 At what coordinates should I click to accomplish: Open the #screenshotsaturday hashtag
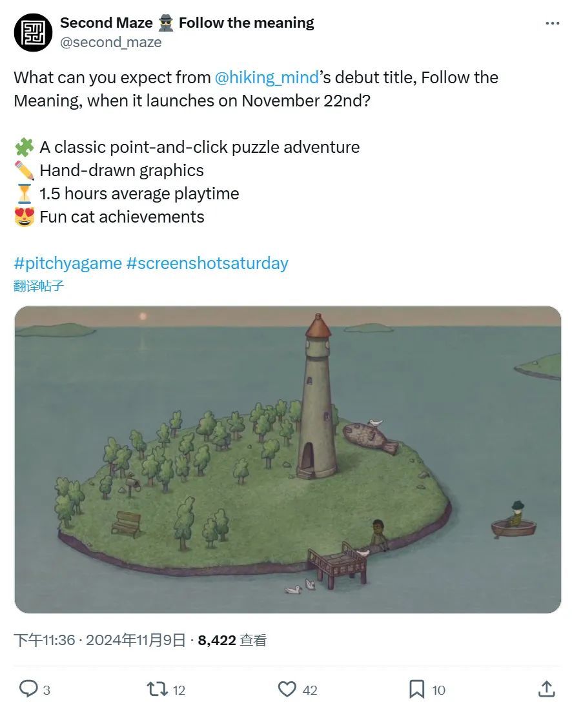pos(207,263)
